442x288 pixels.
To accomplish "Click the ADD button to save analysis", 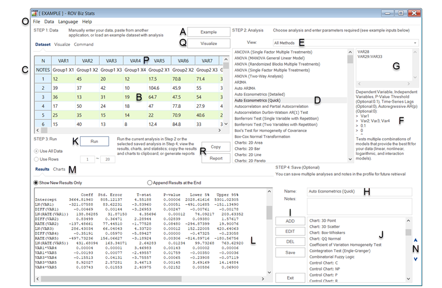I will tap(290, 221).
